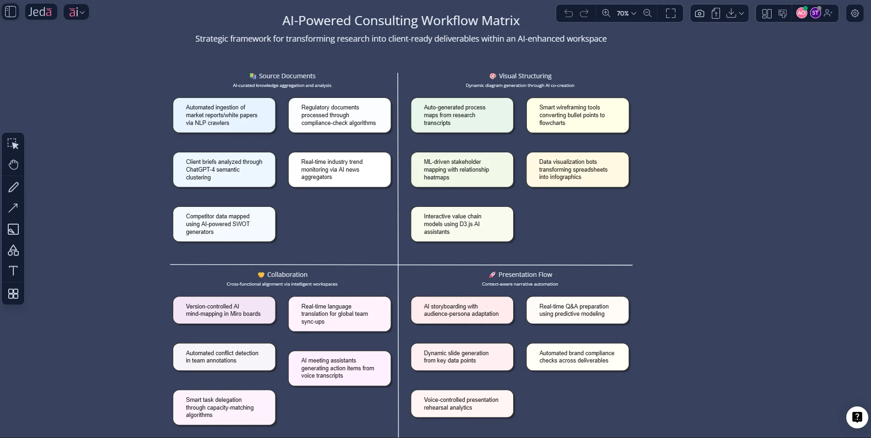
Task: Zoom in on the canvas
Action: point(606,13)
